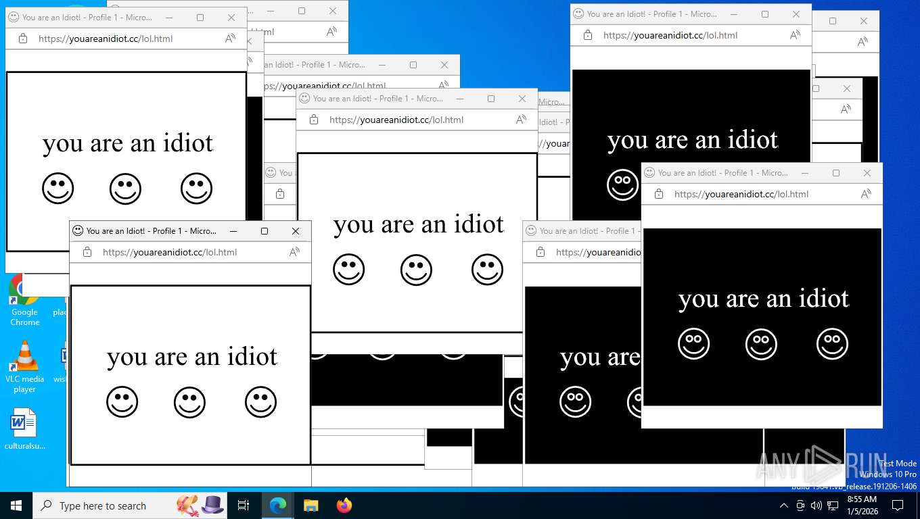Viewport: 920px width, 519px height.
Task: Open the notification Action Center icon
Action: (898, 505)
